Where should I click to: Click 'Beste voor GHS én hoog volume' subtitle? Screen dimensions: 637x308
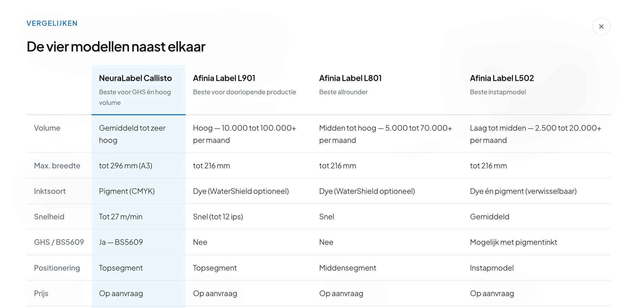pos(135,97)
